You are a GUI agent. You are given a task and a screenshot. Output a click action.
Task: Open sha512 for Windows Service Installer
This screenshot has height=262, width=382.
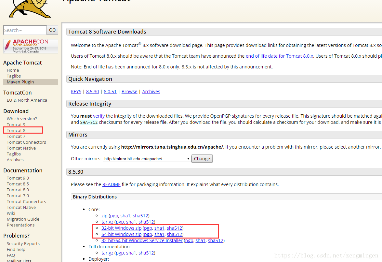(x=216, y=240)
